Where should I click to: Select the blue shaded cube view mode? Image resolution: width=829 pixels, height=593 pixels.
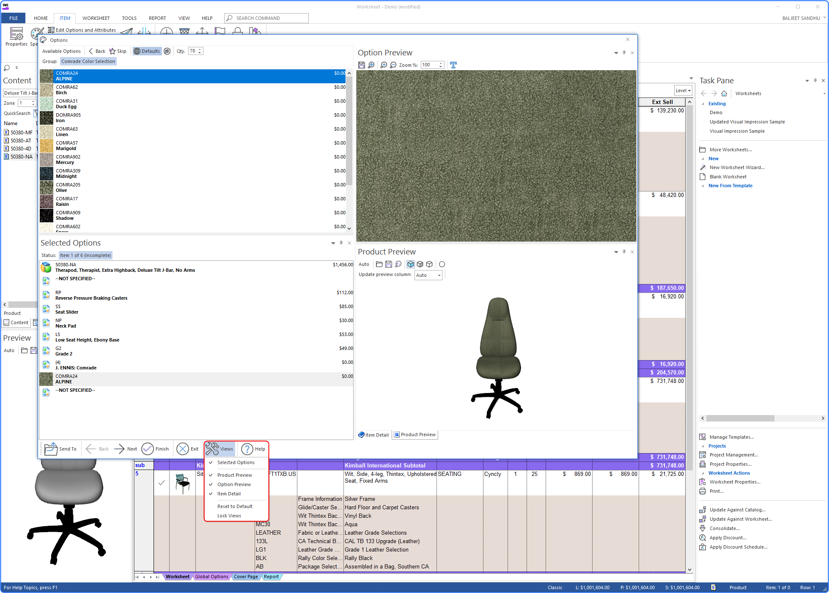411,264
